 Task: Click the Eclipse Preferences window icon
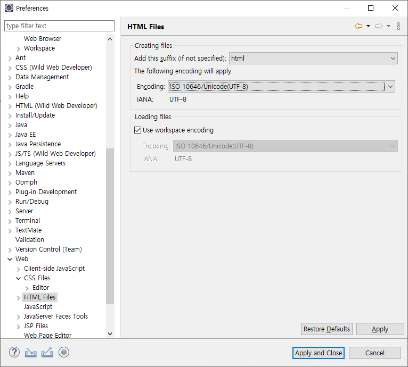click(9, 8)
